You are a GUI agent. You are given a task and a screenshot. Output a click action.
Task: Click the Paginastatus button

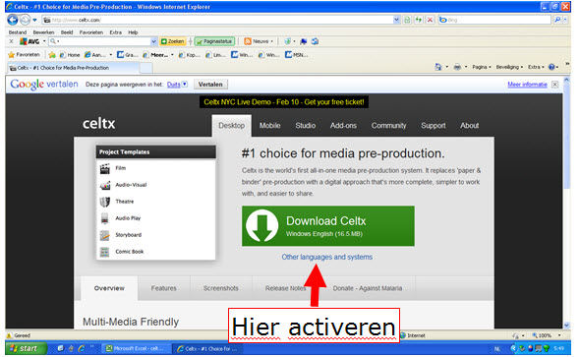[x=214, y=41]
